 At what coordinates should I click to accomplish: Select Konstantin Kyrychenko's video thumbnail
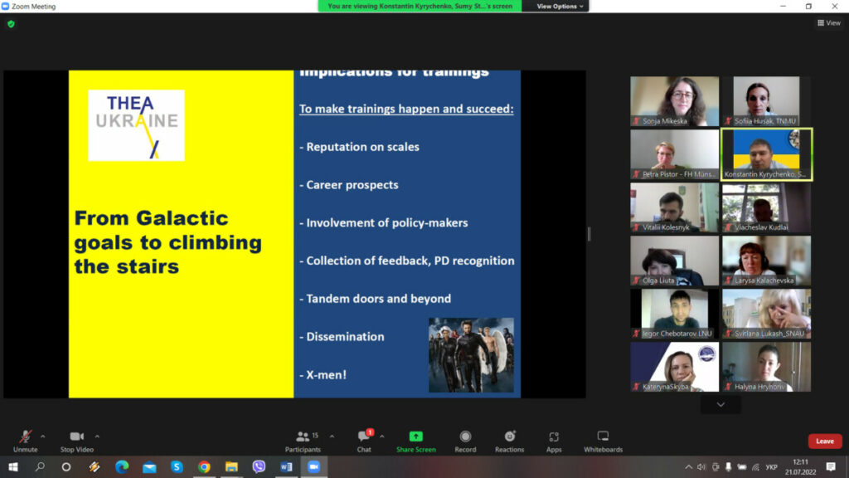767,154
